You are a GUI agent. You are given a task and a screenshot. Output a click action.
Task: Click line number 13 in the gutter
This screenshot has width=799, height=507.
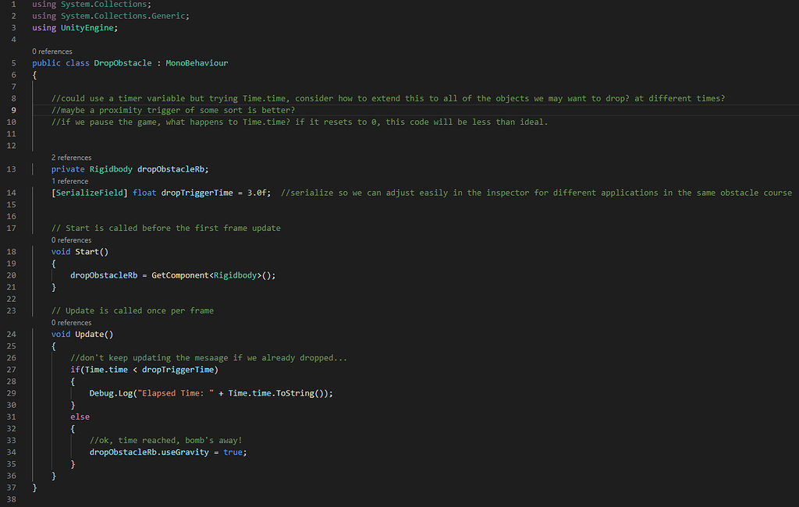(x=12, y=169)
